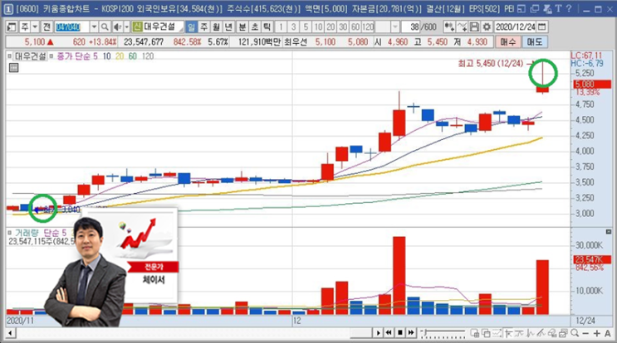The image size is (617, 343).
Task: Click the bottom zoom range slider
Action: [443, 333]
